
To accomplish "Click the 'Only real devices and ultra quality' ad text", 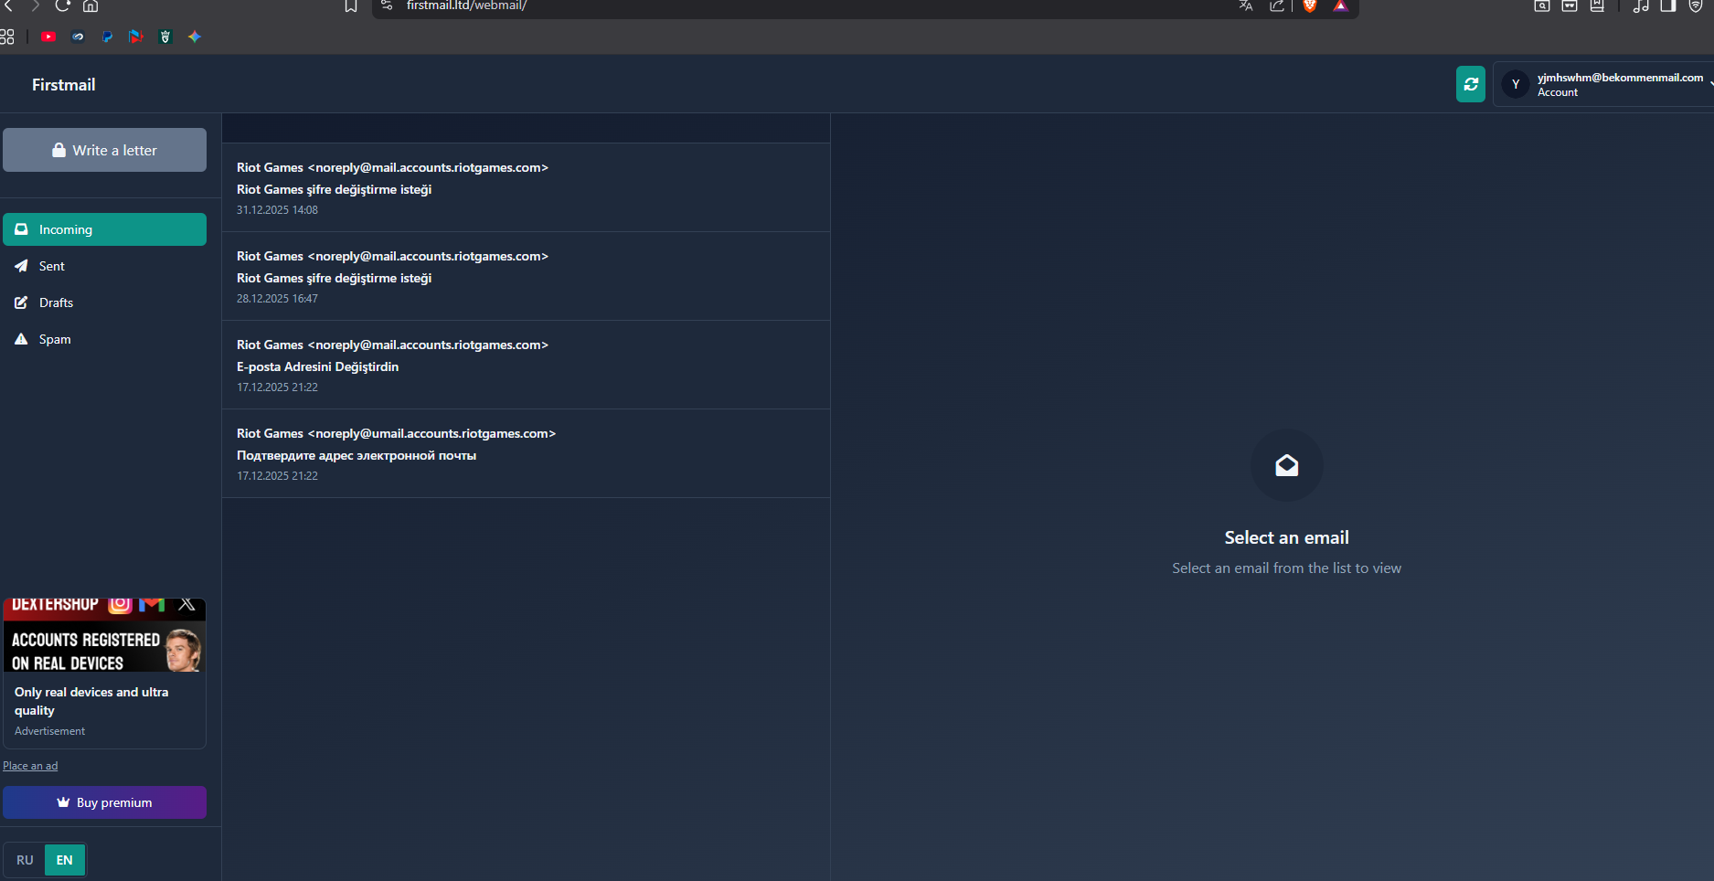I will [x=91, y=701].
